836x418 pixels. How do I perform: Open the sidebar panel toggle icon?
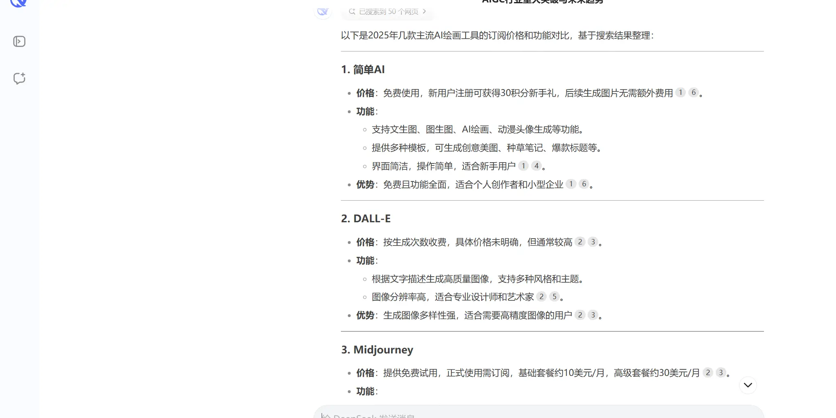tap(19, 41)
